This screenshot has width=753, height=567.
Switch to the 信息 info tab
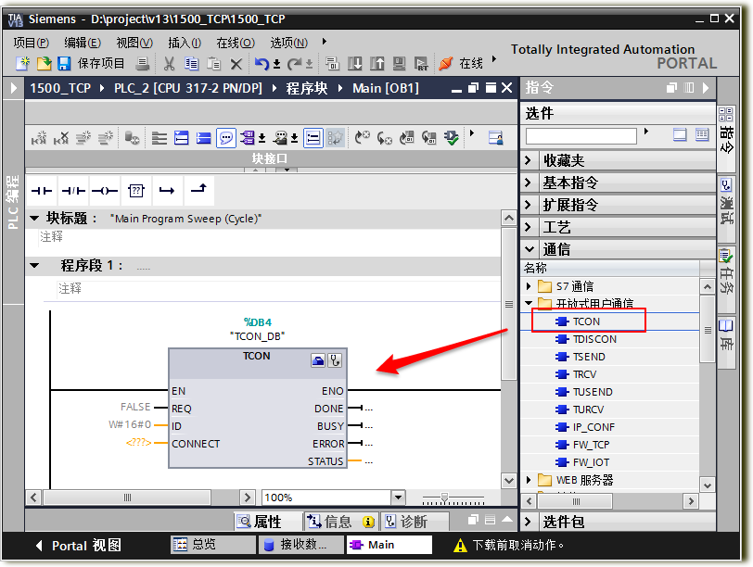click(341, 522)
